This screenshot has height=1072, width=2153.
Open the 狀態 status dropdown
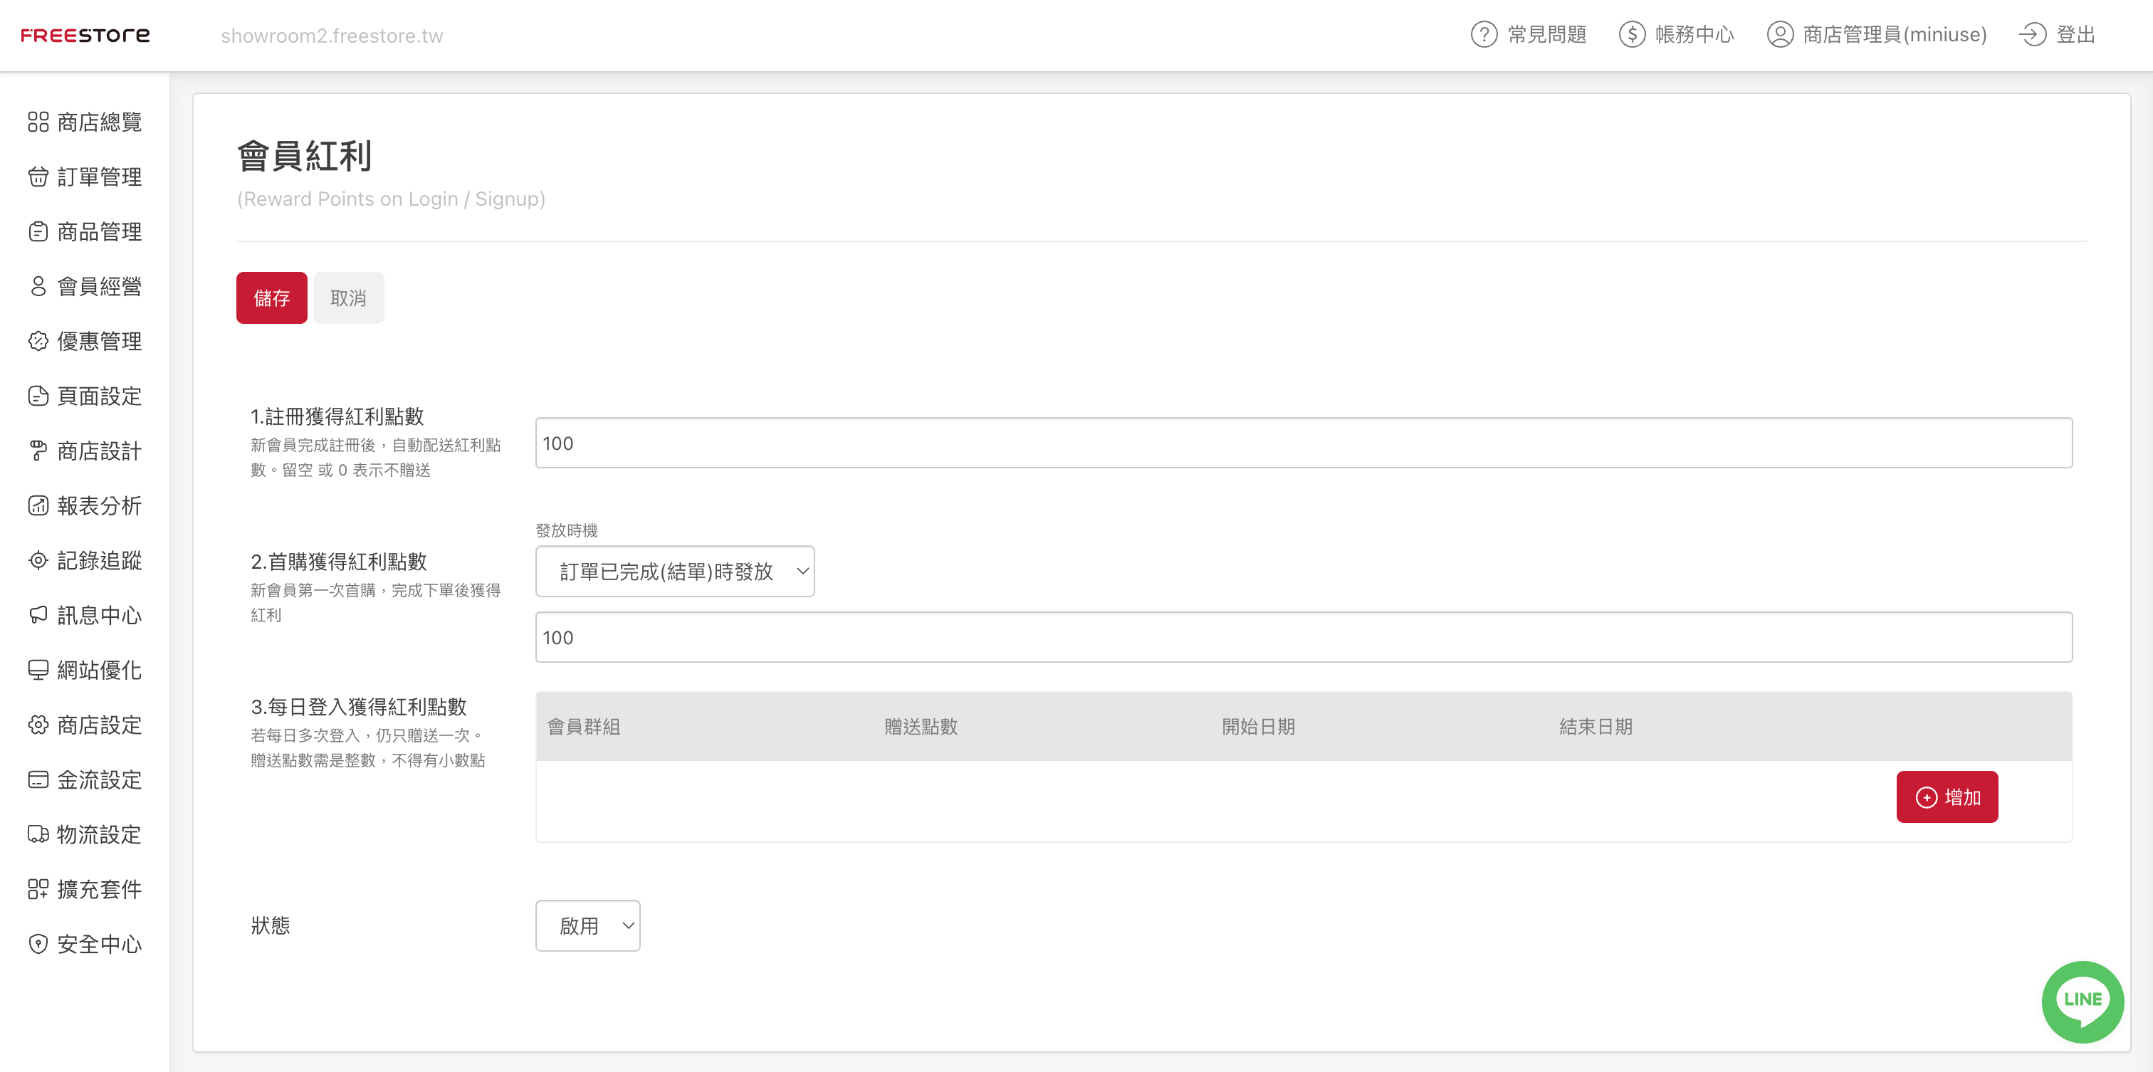pyautogui.click(x=587, y=926)
